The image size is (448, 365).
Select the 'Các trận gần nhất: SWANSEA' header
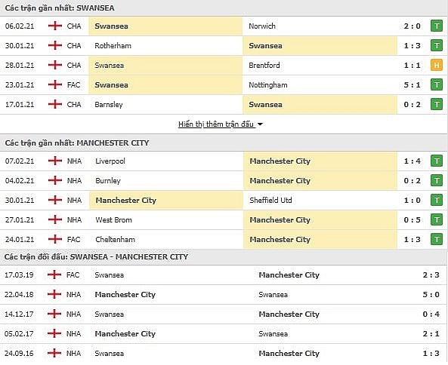point(60,8)
